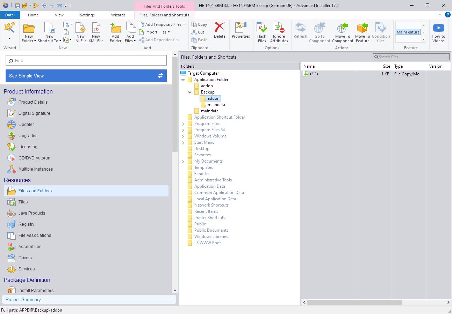Switch to the Wizards tab

pyautogui.click(x=118, y=15)
